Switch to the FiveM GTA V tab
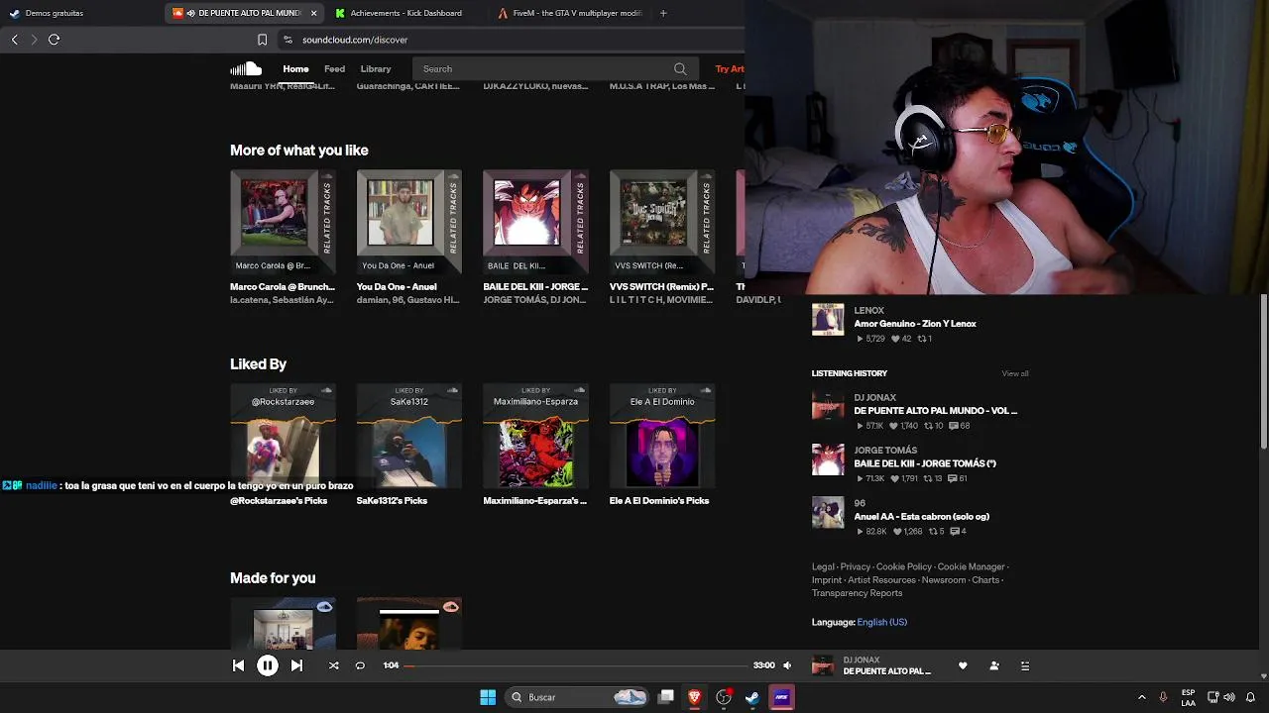The width and height of the screenshot is (1269, 713). [x=571, y=13]
